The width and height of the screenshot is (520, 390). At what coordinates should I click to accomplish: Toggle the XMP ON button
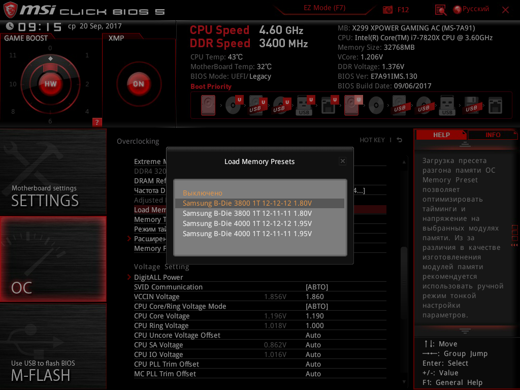pyautogui.click(x=139, y=84)
